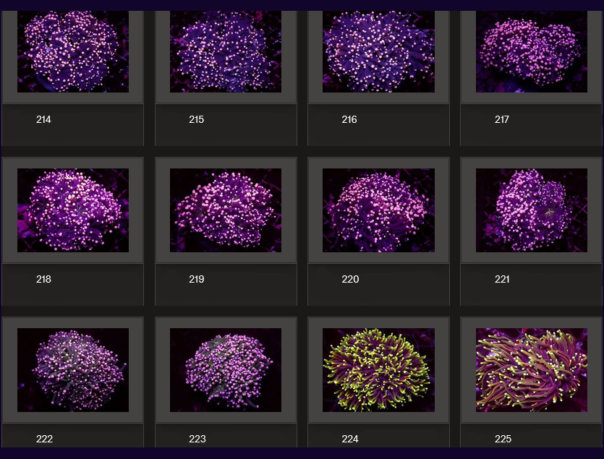Select the caption reading 225
The image size is (604, 459).
(503, 439)
